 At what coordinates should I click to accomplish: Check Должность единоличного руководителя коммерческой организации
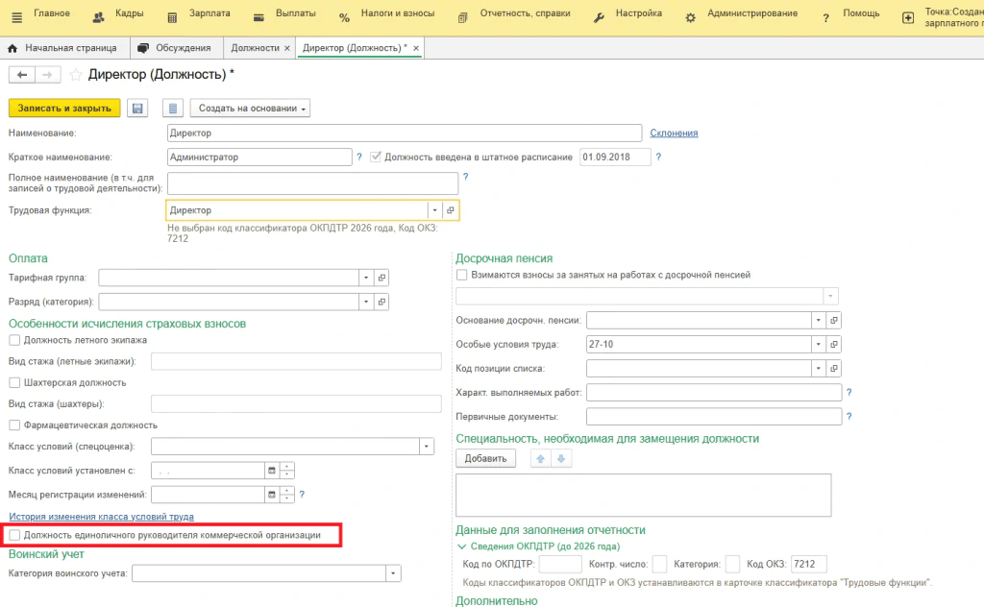14,535
